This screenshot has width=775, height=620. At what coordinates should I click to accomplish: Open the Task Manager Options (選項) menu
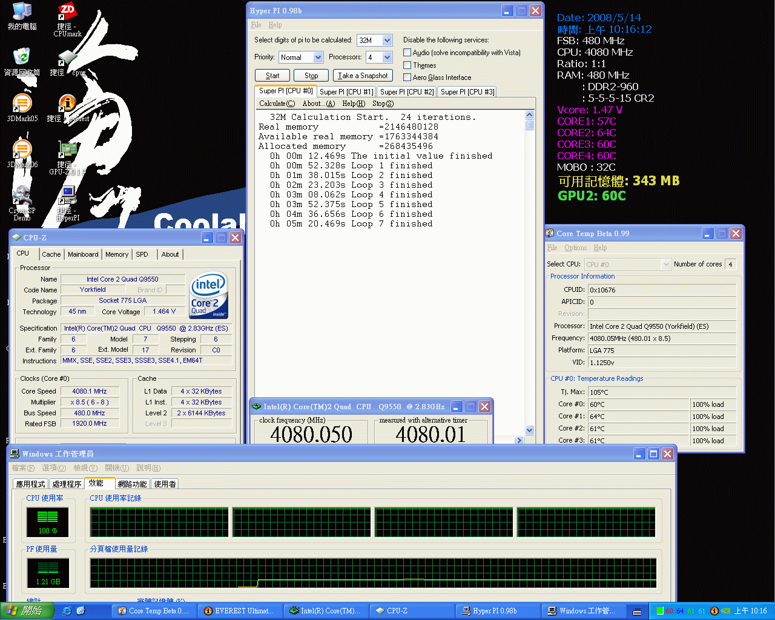54,468
